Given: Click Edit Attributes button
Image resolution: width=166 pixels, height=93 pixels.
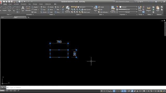Looking at the screenshot, I should click(103, 12).
